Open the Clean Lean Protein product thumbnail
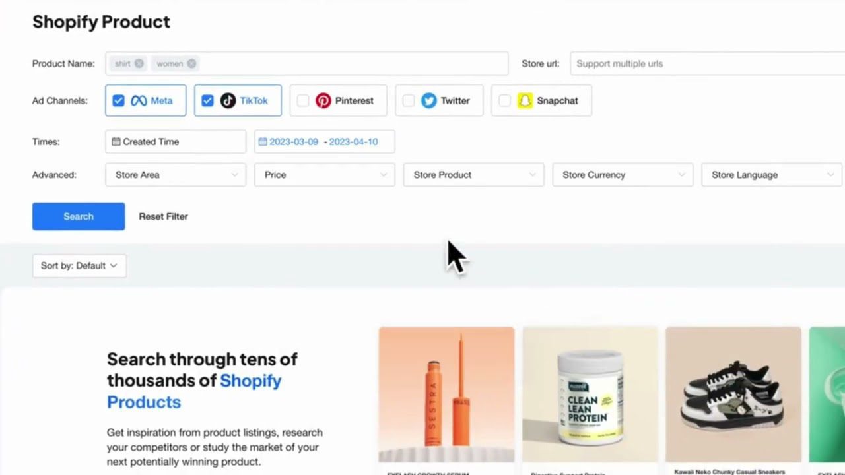 point(590,395)
